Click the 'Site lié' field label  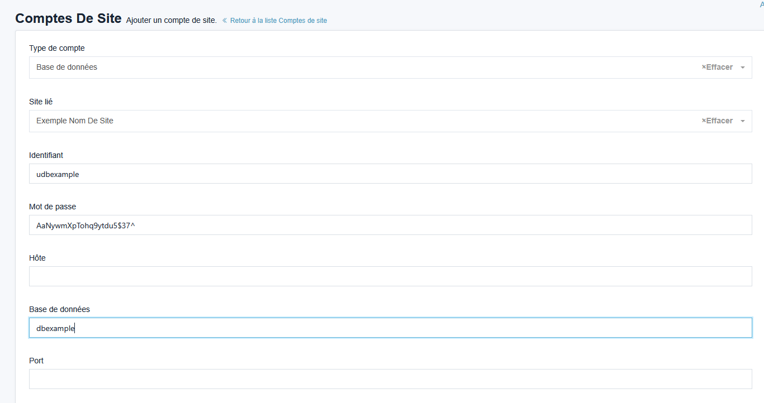[41, 102]
